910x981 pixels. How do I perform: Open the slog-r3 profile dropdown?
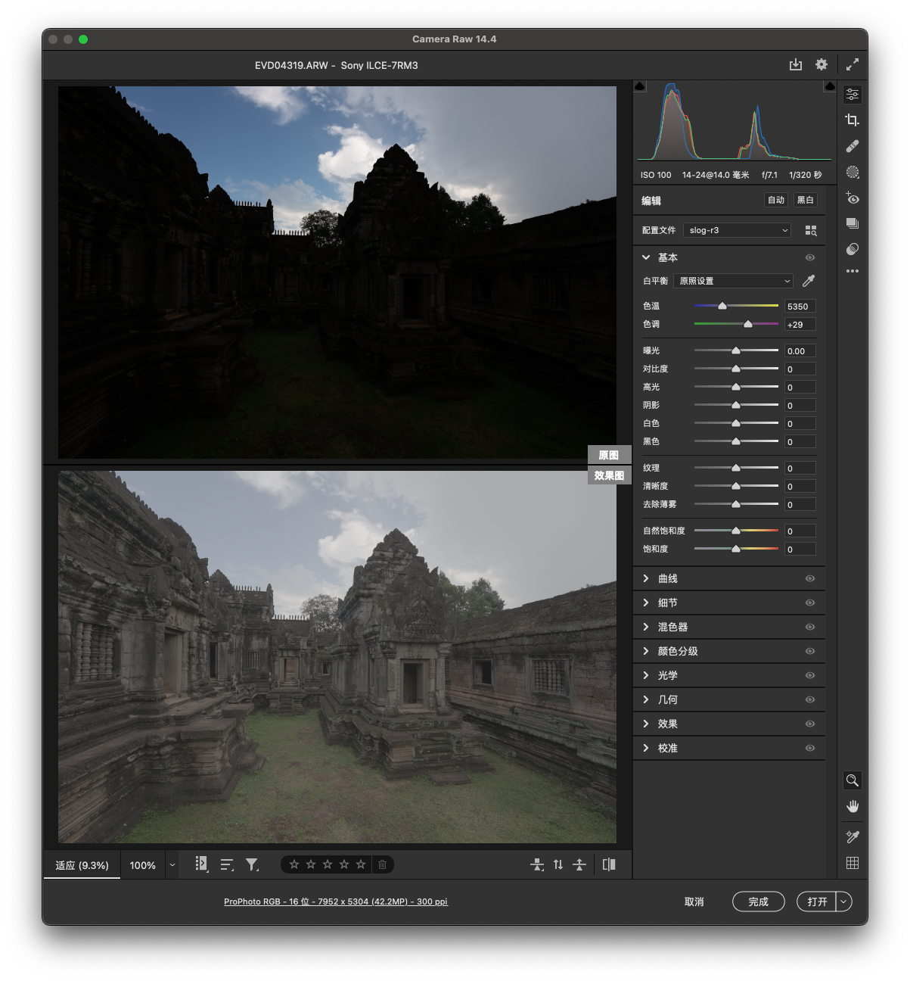point(737,230)
